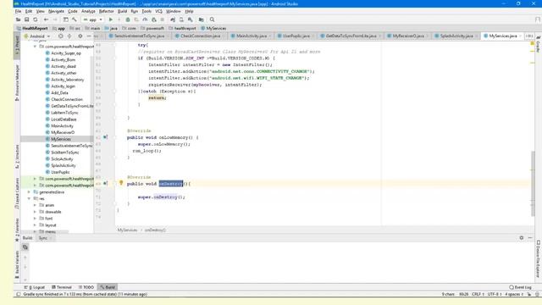The height and width of the screenshot is (305, 542).
Task: Open the Project Structure icon
Action: point(202,19)
